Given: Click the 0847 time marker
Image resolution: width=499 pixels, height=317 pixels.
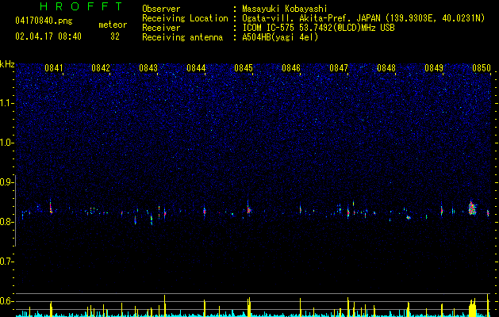Looking at the screenshot, I should pos(339,68).
